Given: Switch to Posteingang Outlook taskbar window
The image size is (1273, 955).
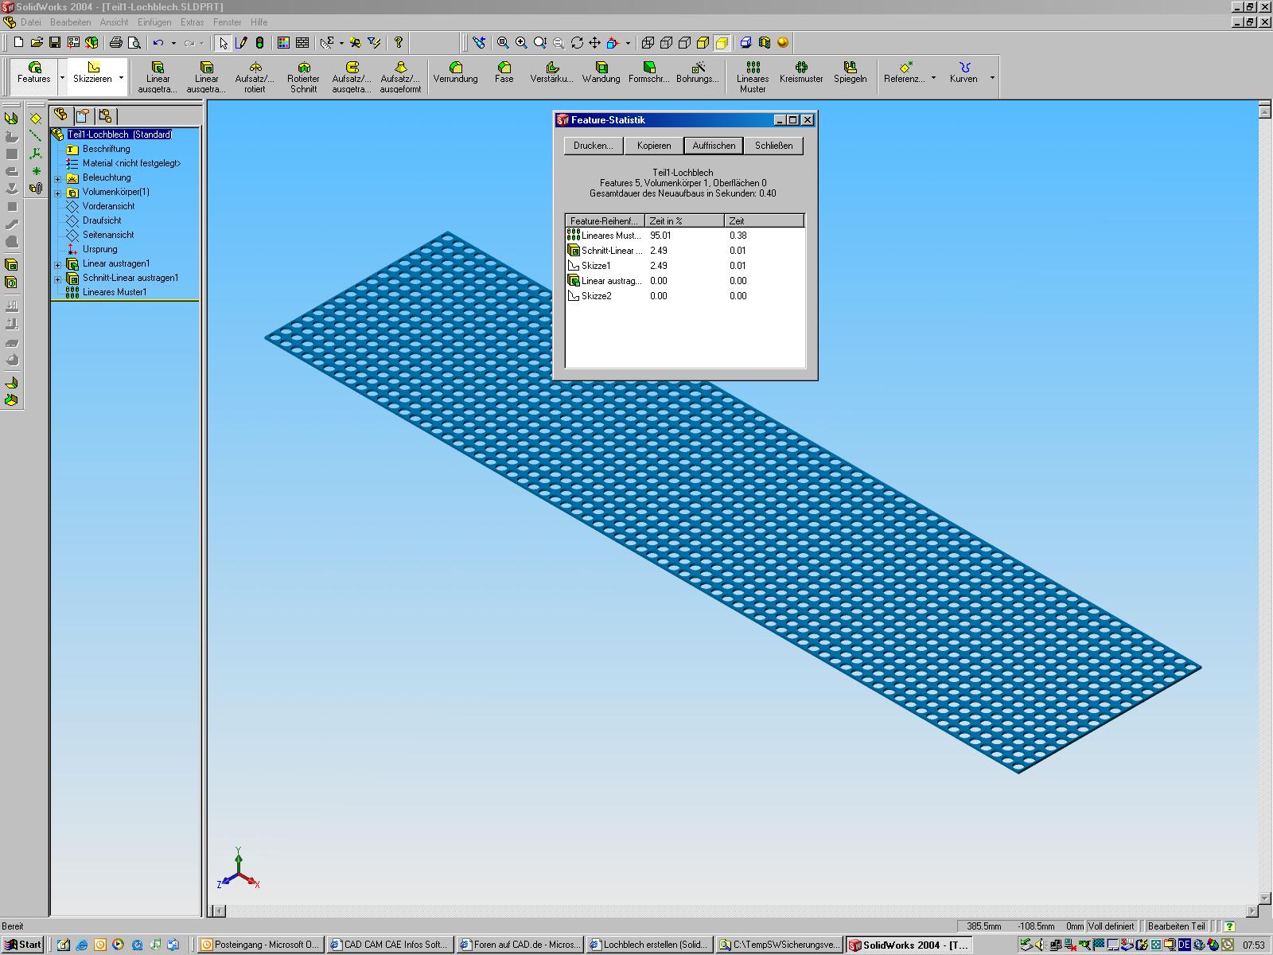Looking at the screenshot, I should click(x=260, y=945).
